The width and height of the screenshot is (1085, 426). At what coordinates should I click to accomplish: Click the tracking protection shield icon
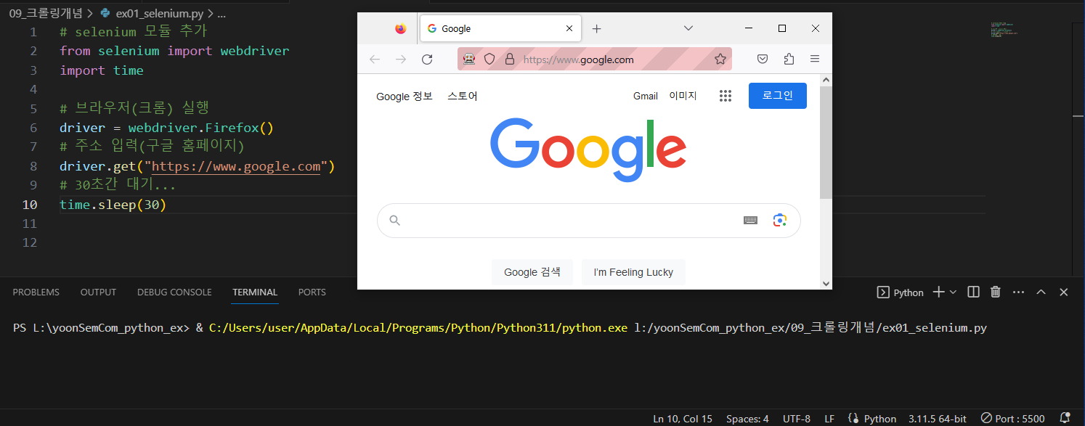(x=489, y=60)
